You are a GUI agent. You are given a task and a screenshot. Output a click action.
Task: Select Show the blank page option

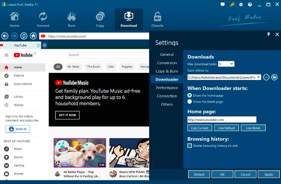click(189, 102)
